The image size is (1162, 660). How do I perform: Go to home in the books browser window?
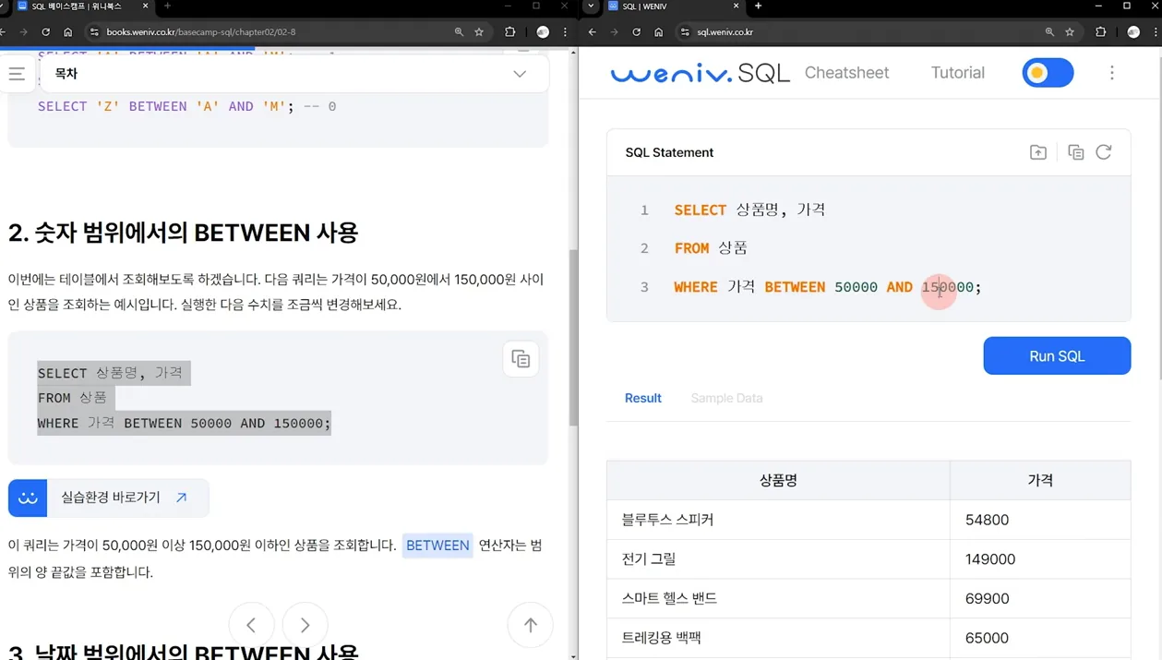tap(67, 31)
